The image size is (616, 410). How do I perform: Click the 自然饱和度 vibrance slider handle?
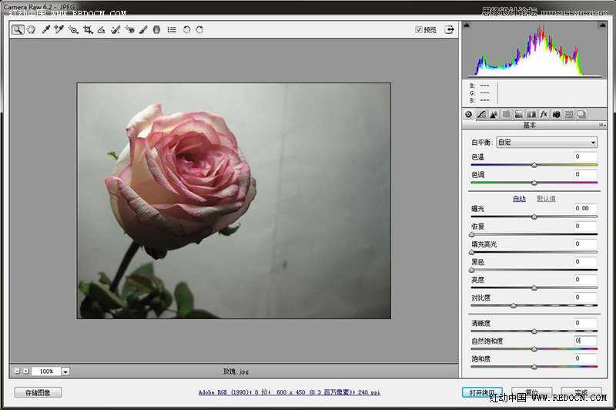(x=534, y=349)
